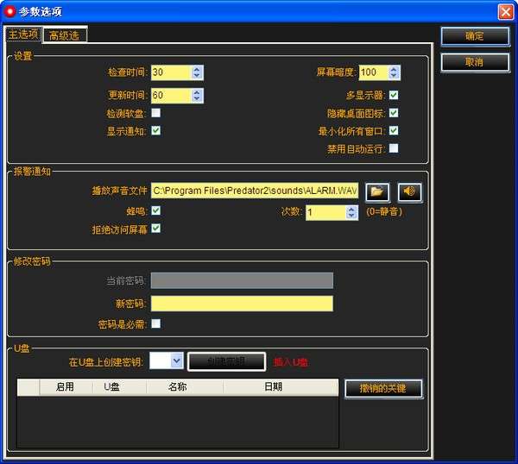Switch to the 主选项 tab
Screen dimensions: 518x464
23,34
